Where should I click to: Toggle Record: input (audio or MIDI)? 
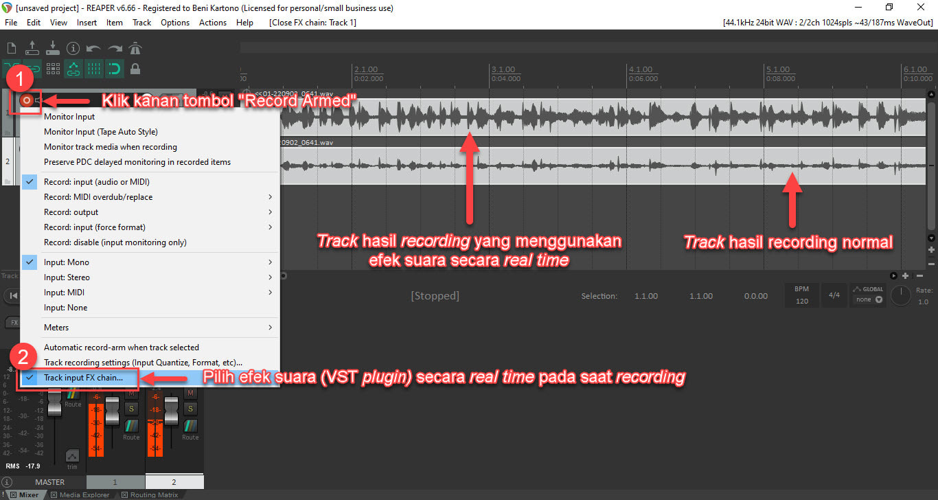[x=150, y=182]
